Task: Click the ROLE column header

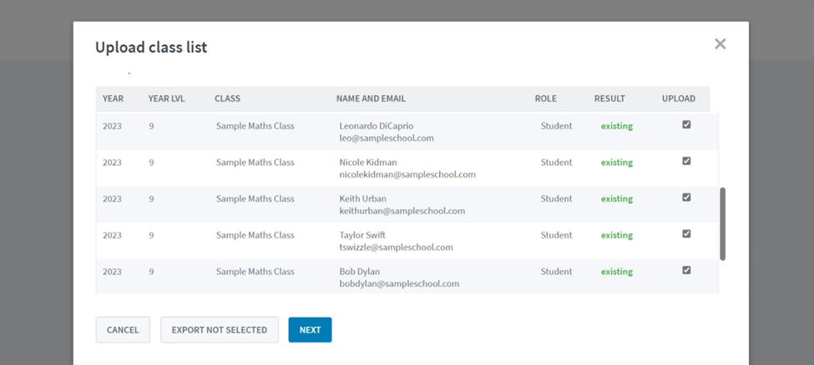Action: coord(546,98)
